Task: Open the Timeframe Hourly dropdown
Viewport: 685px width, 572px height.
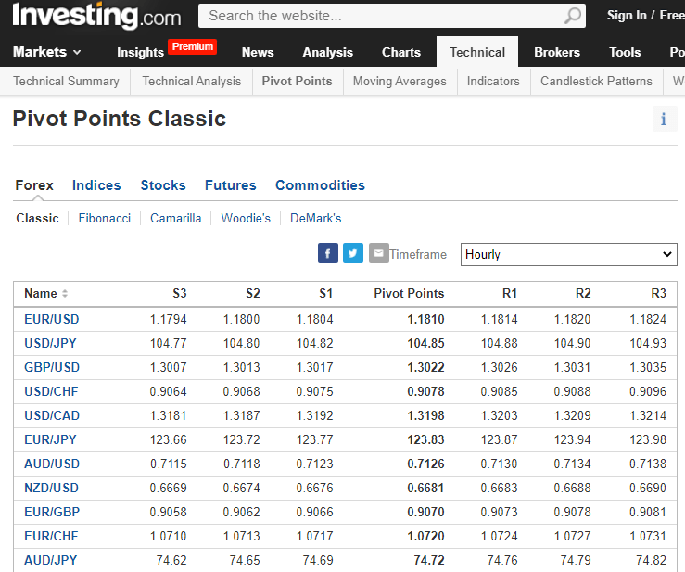Action: coord(568,254)
